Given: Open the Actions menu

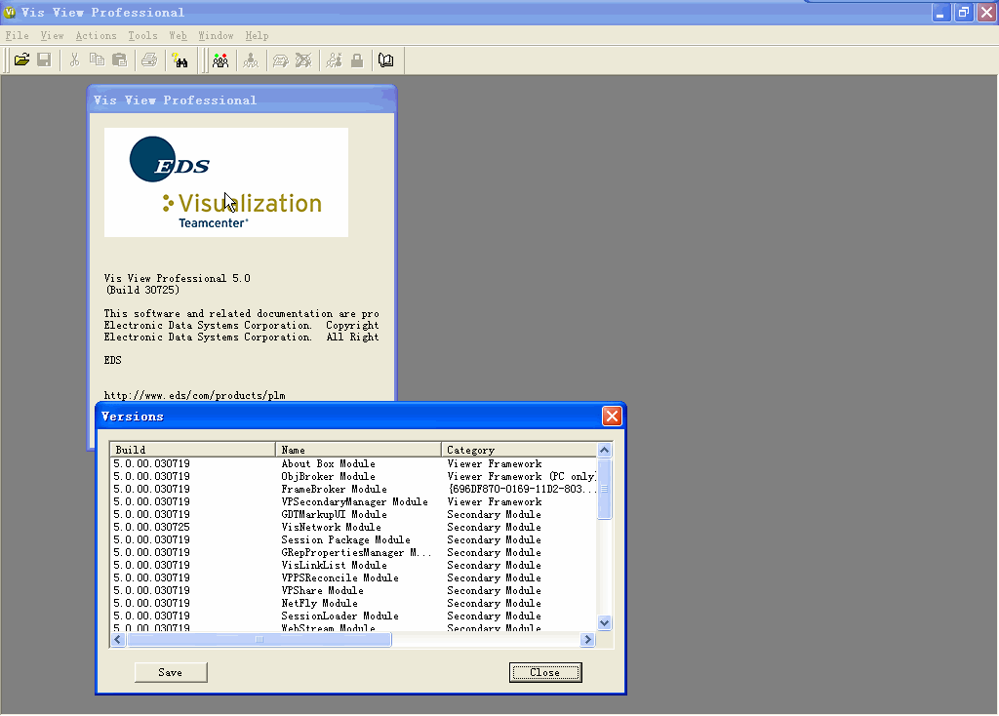Looking at the screenshot, I should pos(97,36).
